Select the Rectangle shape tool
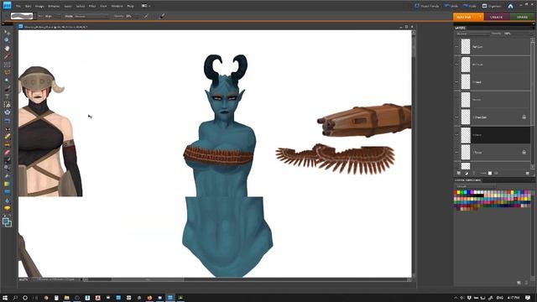Image resolution: width=537 pixels, height=302 pixels. (7, 192)
